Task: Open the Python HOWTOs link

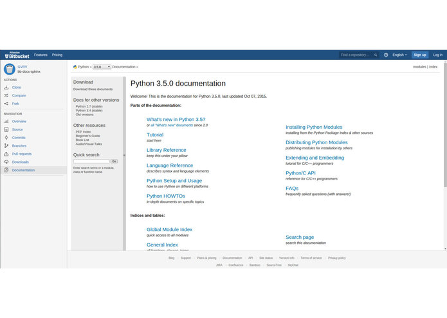Action: pyautogui.click(x=166, y=196)
